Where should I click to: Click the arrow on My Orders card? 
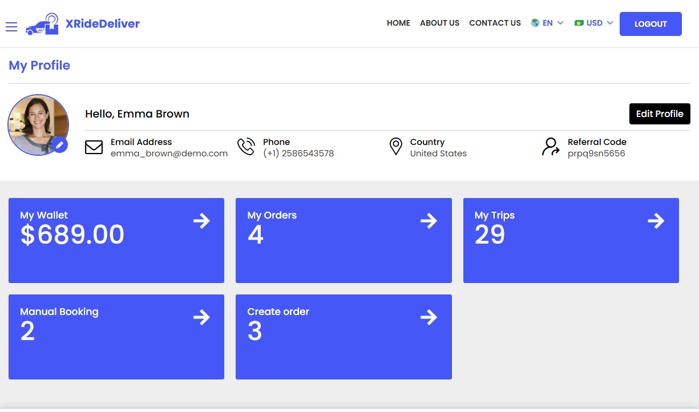pos(429,221)
